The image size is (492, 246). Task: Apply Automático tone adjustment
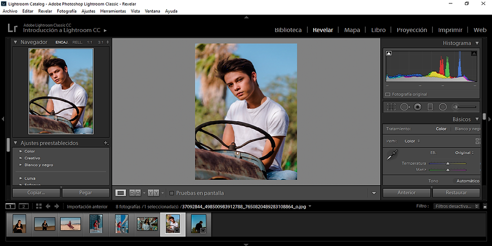pyautogui.click(x=468, y=181)
